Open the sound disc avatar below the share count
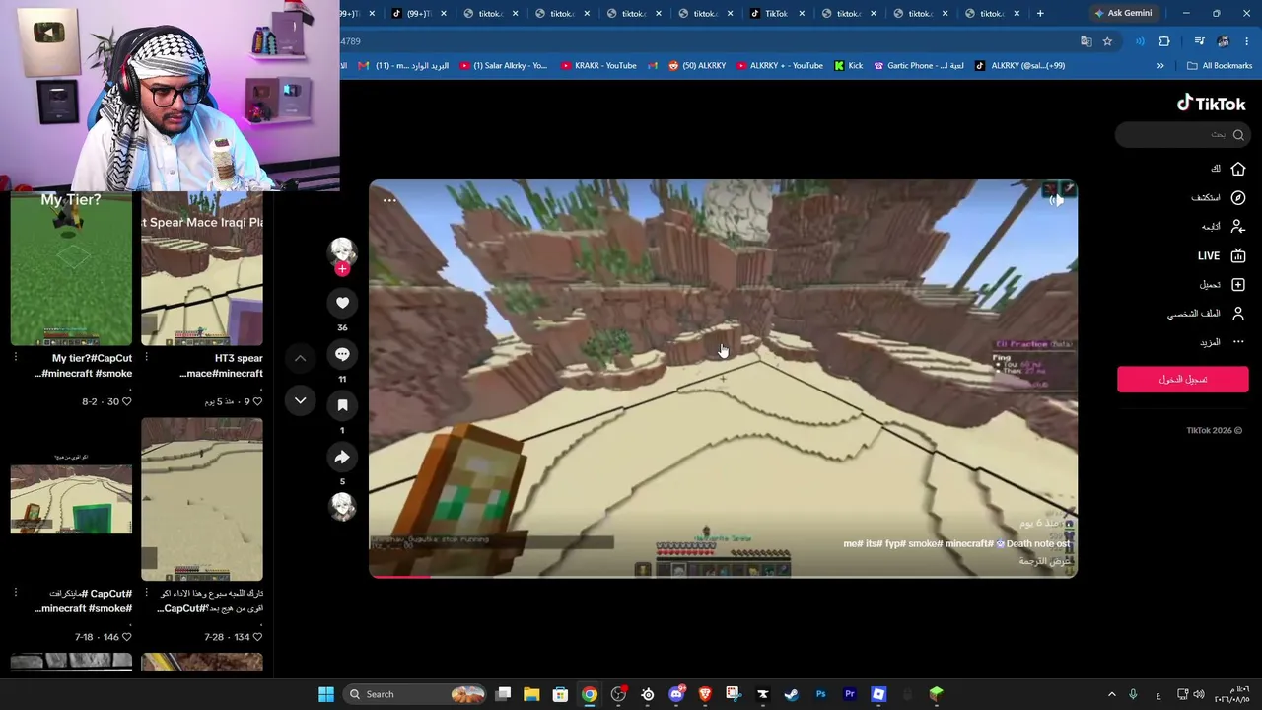The width and height of the screenshot is (1262, 710). [342, 506]
